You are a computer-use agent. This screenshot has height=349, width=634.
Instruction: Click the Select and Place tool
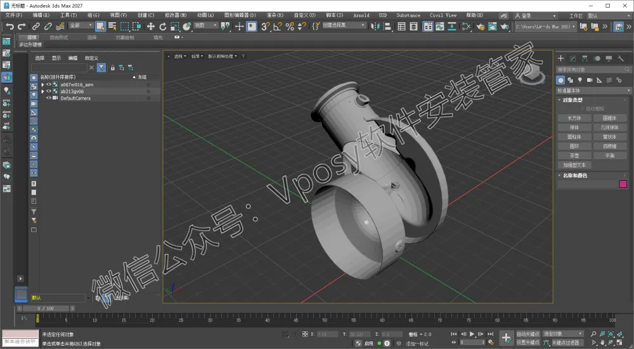187,27
